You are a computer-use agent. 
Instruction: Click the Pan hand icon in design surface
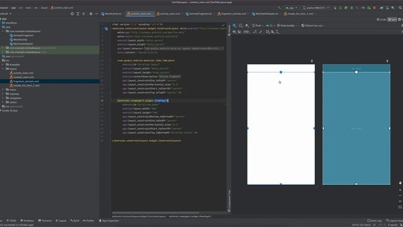(x=400, y=183)
